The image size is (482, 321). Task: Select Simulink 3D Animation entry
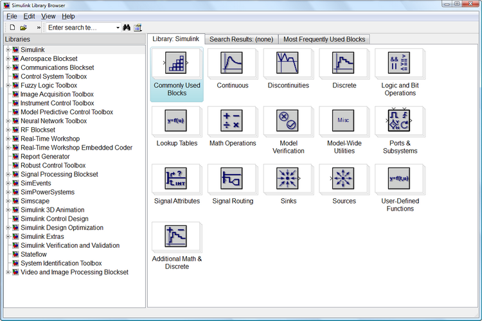click(52, 210)
